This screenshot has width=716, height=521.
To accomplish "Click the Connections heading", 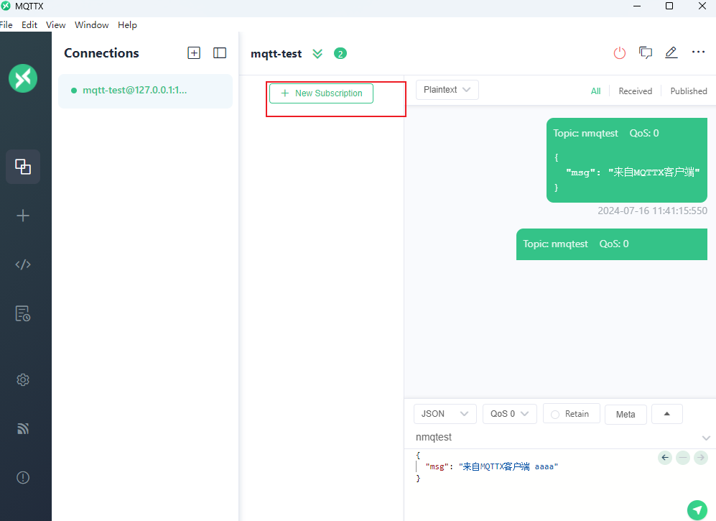I will click(101, 53).
